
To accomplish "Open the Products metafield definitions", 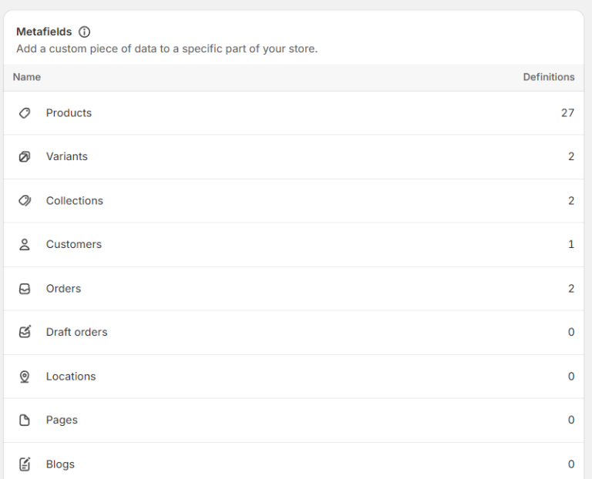I will point(294,113).
